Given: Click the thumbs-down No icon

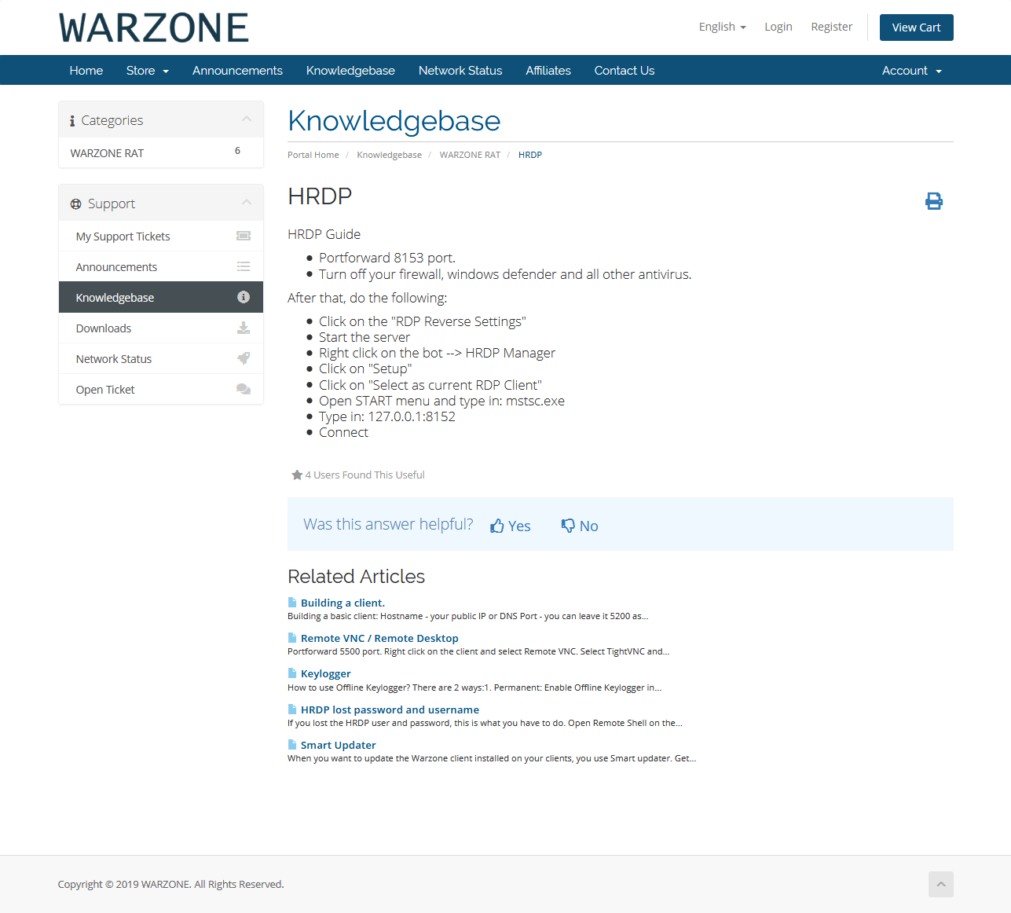Looking at the screenshot, I should pyautogui.click(x=568, y=526).
